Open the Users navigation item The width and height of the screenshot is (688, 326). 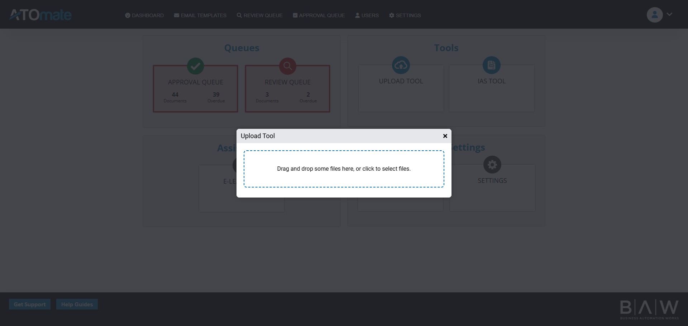(x=367, y=15)
